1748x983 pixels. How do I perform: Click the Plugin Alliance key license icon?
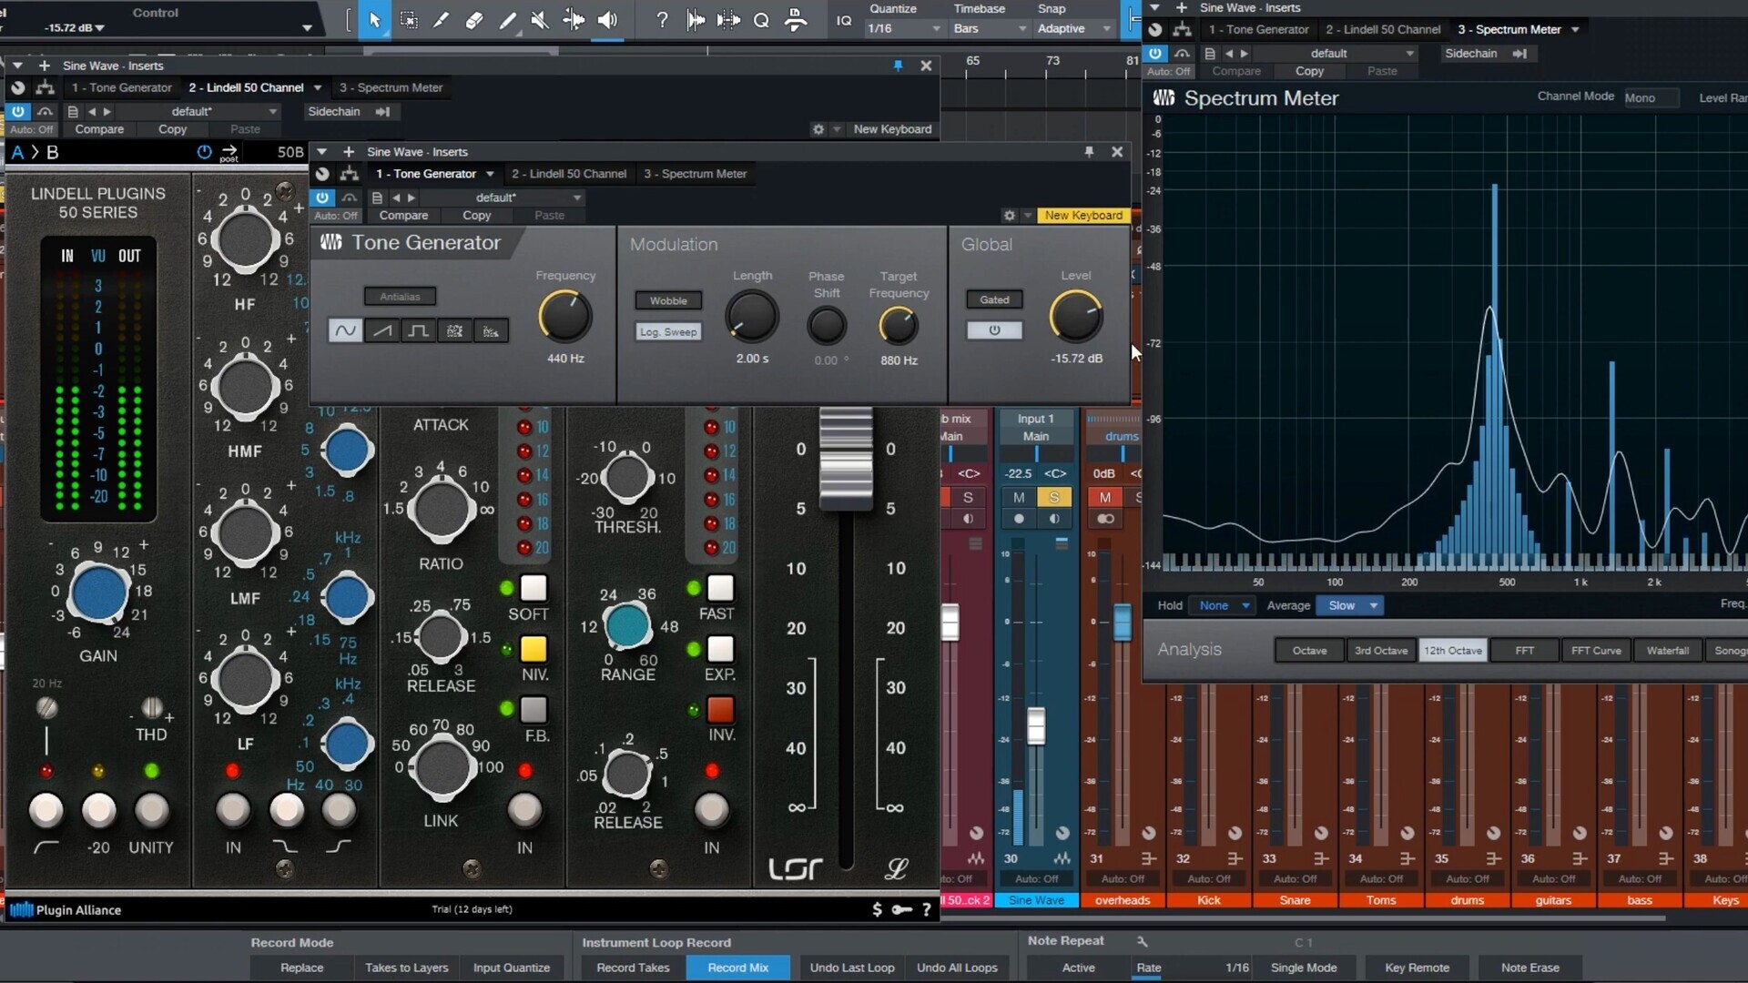pos(901,909)
